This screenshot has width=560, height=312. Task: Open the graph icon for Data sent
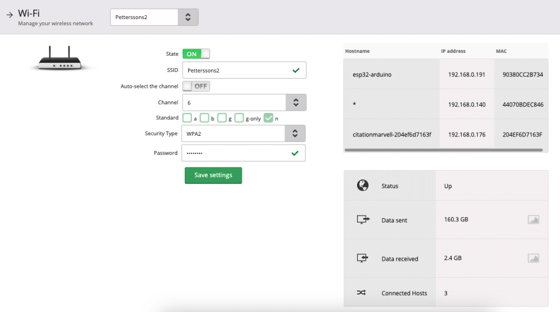click(x=533, y=220)
